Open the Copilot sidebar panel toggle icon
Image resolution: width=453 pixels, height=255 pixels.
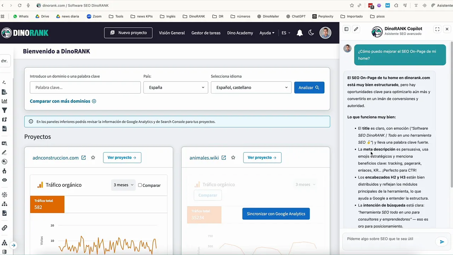tap(346, 29)
